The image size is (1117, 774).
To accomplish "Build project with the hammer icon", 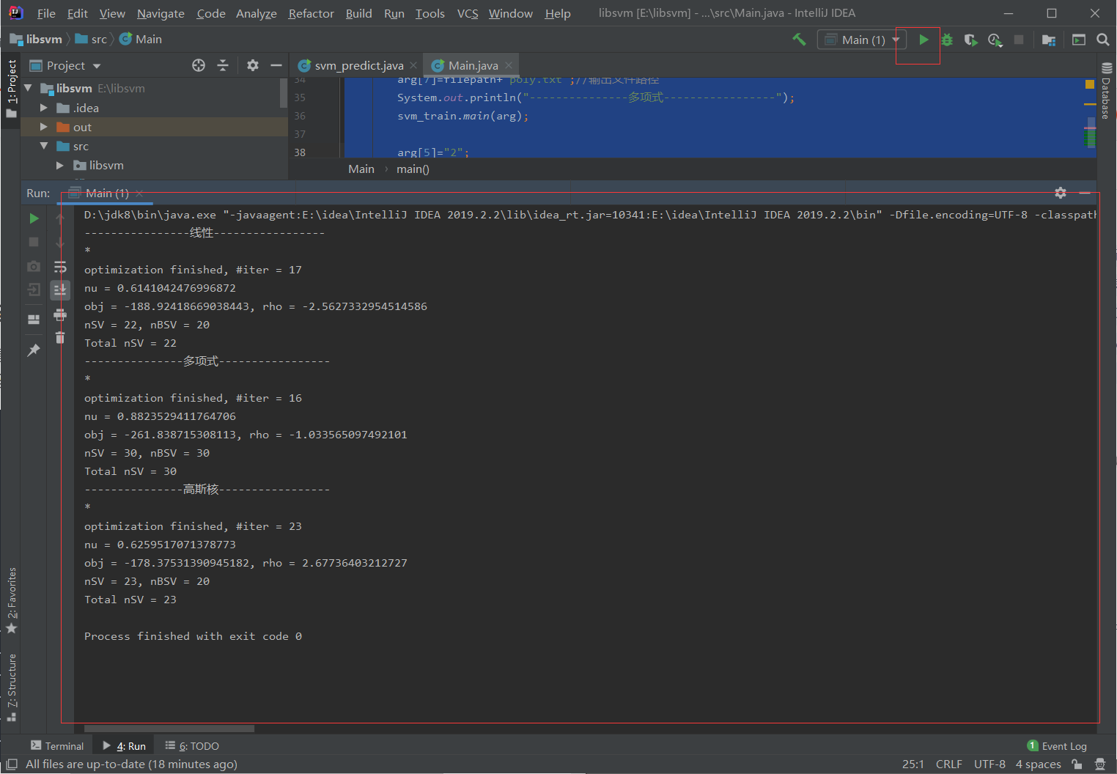I will [799, 40].
